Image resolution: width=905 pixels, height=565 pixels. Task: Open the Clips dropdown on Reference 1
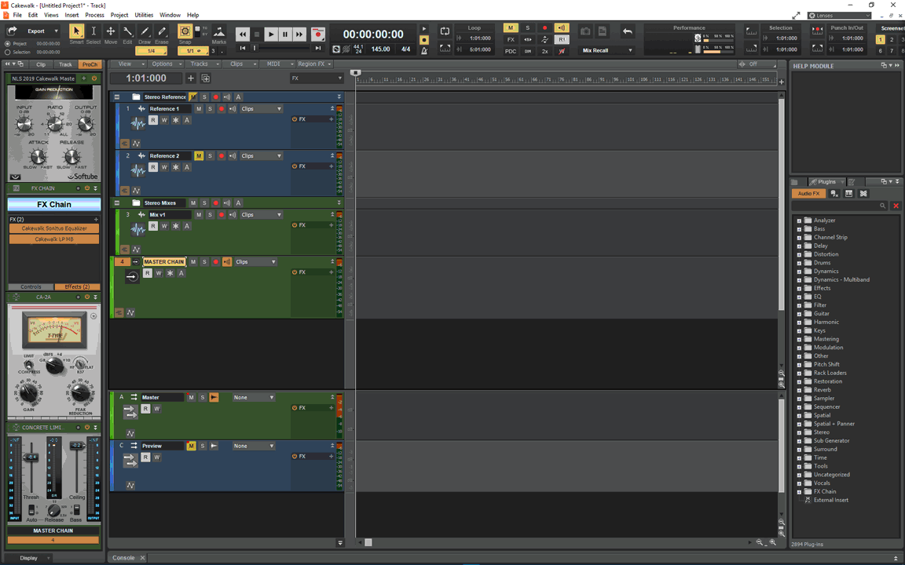point(262,108)
